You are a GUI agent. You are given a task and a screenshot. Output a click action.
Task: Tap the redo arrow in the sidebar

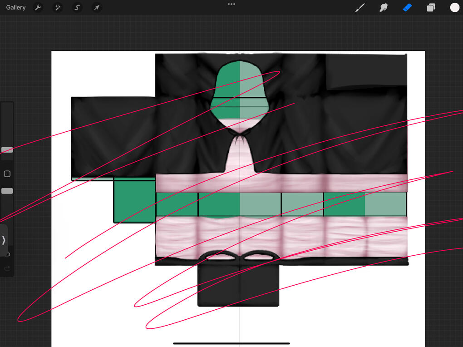pyautogui.click(x=8, y=268)
